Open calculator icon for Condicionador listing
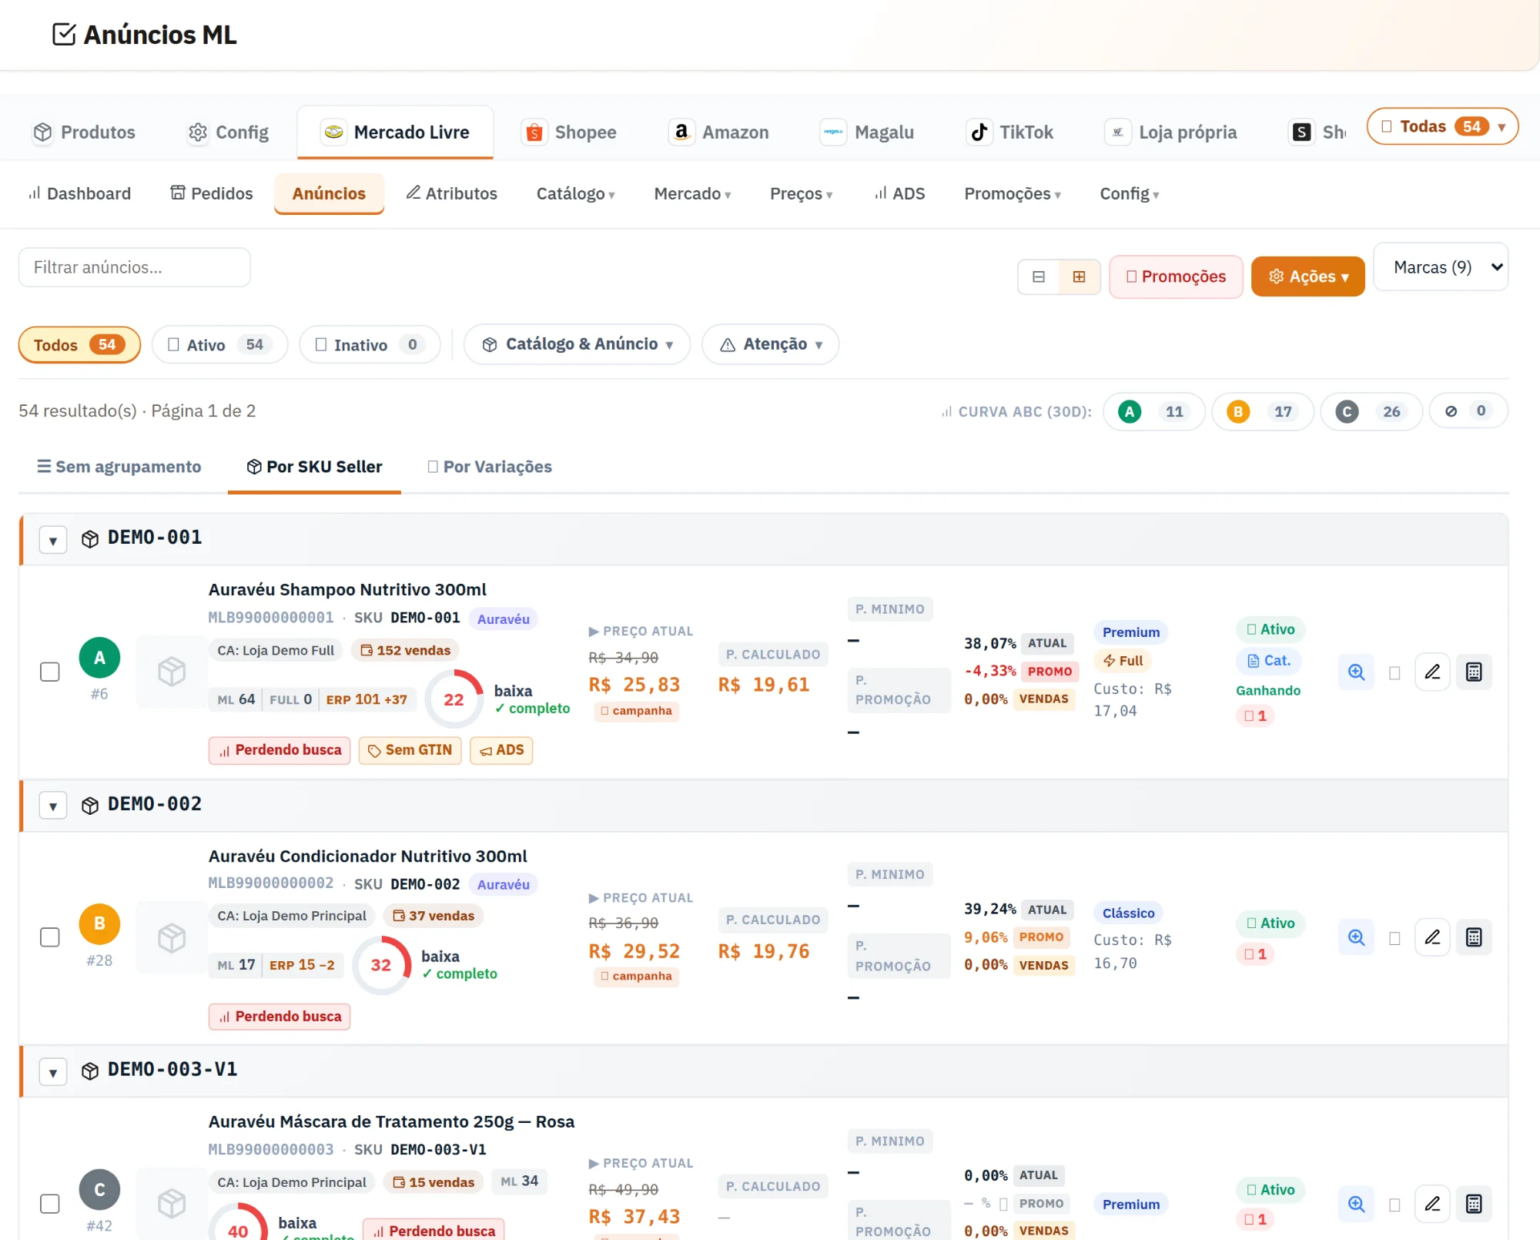 coord(1474,937)
